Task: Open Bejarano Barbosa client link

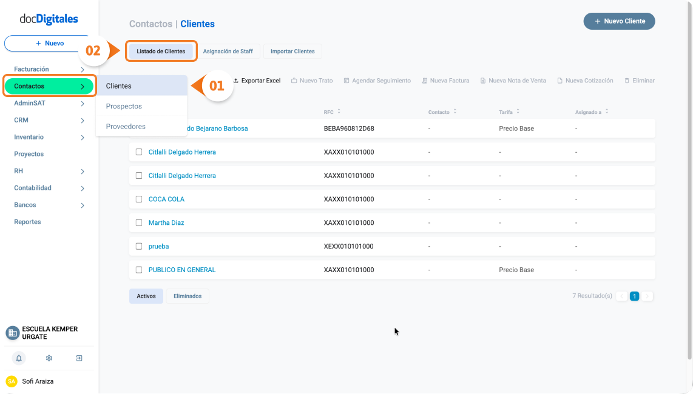Action: pyautogui.click(x=217, y=129)
